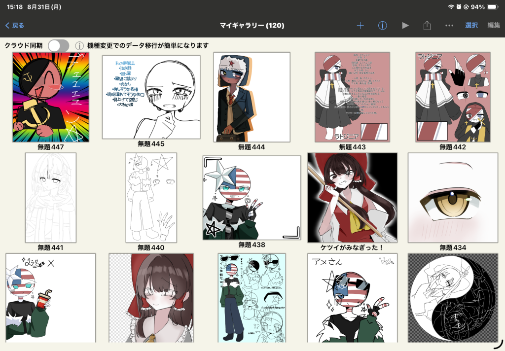Tap the 機種変更でのデータ移行 hint text
This screenshot has height=351, width=505.
148,46
